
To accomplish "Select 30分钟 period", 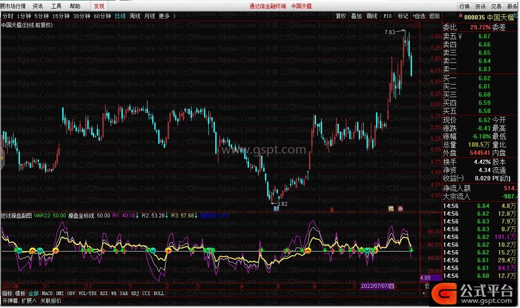I will (82, 16).
